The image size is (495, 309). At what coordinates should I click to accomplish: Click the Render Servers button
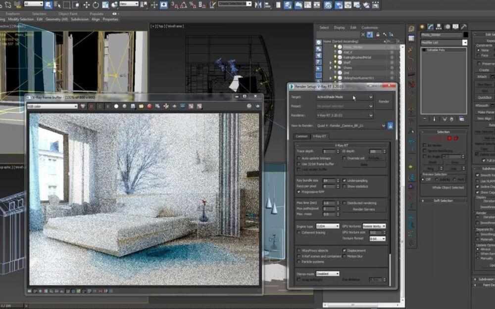364,208
